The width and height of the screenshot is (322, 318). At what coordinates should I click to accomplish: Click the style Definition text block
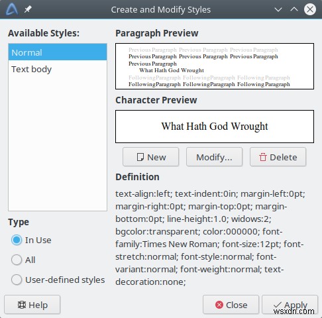coord(210,238)
